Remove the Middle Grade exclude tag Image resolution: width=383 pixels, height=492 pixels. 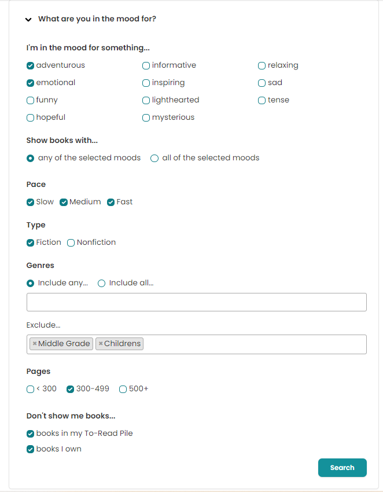coord(35,344)
